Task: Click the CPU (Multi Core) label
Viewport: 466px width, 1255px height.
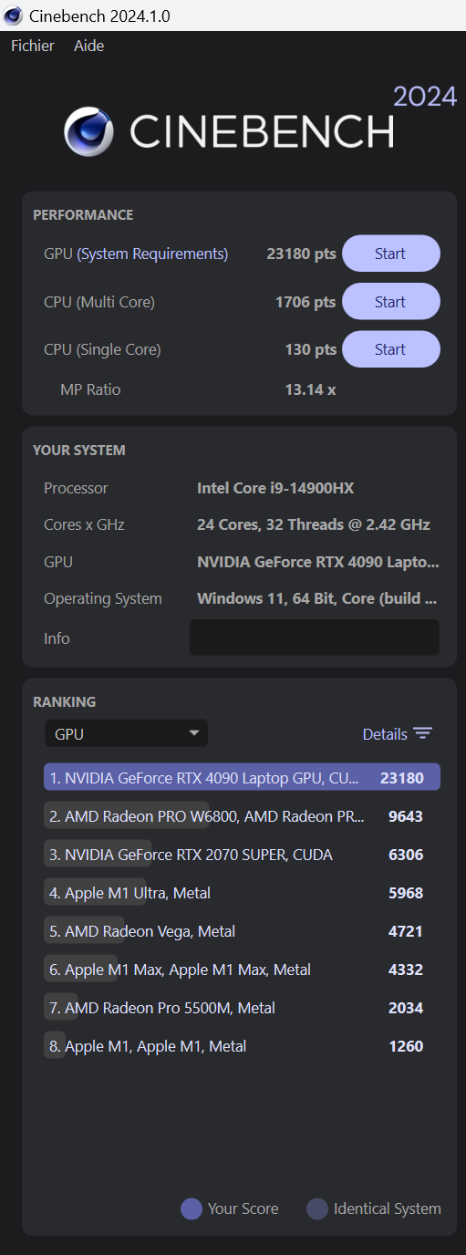Action: (x=99, y=302)
